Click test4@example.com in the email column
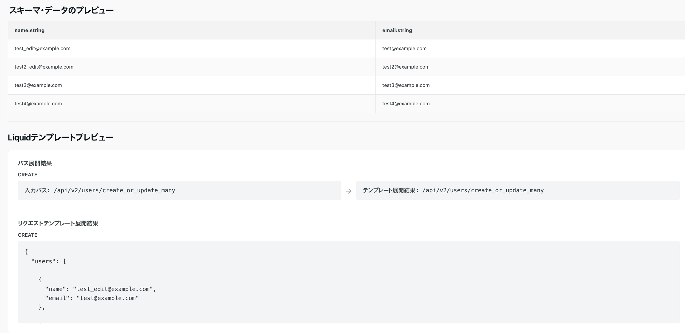 click(406, 104)
